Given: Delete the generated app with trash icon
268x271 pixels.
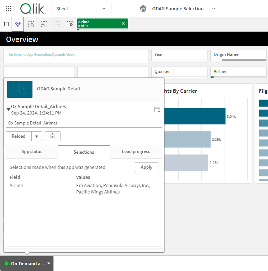Looking at the screenshot, I should tap(53, 136).
